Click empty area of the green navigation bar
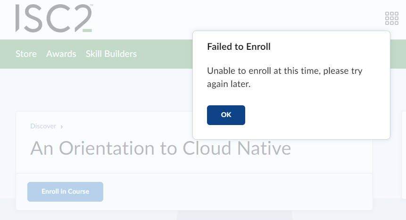 pos(165,54)
